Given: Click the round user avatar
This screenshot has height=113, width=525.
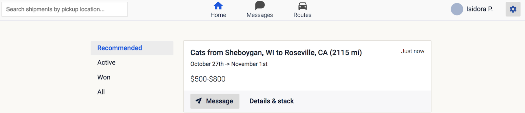Looking at the screenshot, I should click(x=457, y=9).
